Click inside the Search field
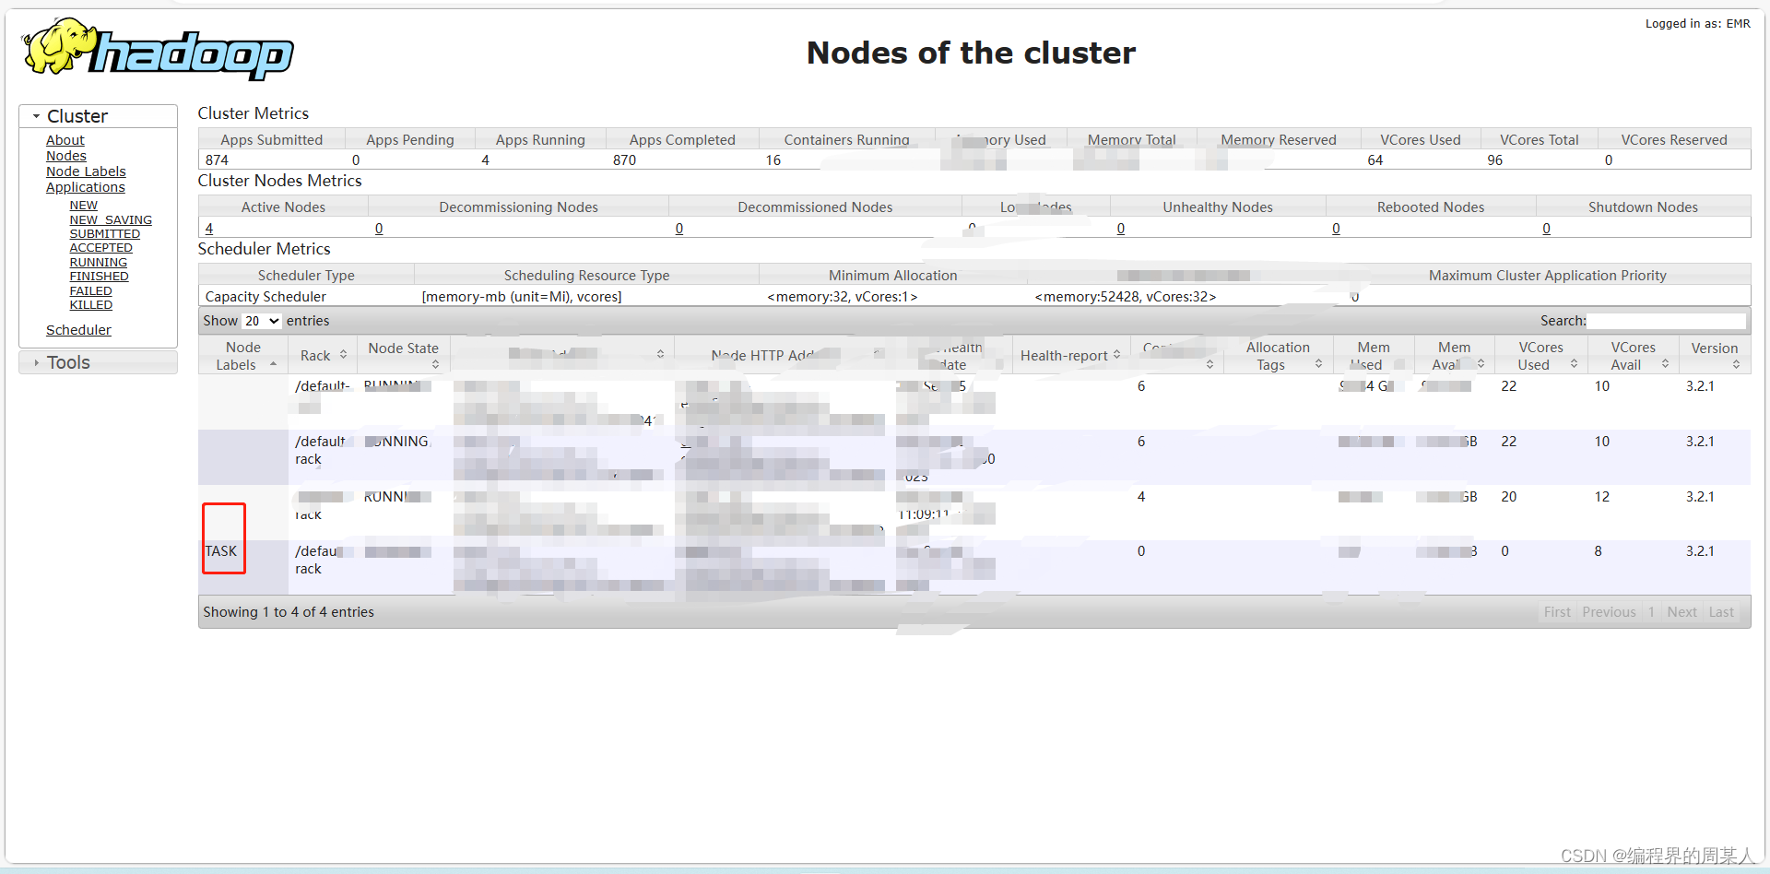 click(1667, 321)
